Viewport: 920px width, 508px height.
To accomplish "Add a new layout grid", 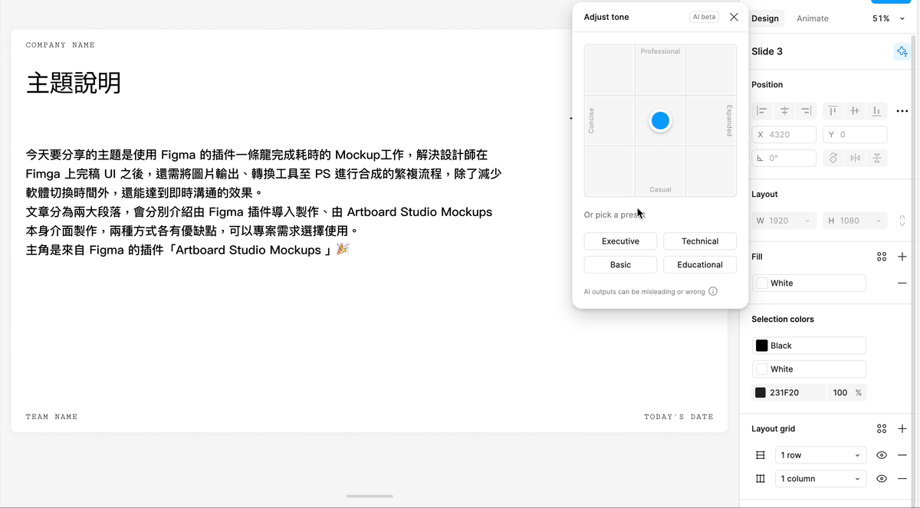I will tap(902, 429).
